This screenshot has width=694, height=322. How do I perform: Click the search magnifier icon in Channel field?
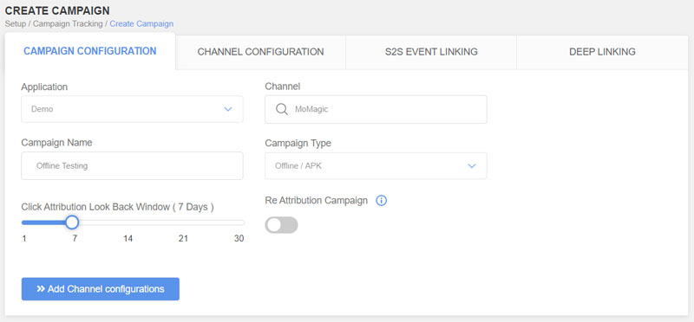pyautogui.click(x=281, y=109)
